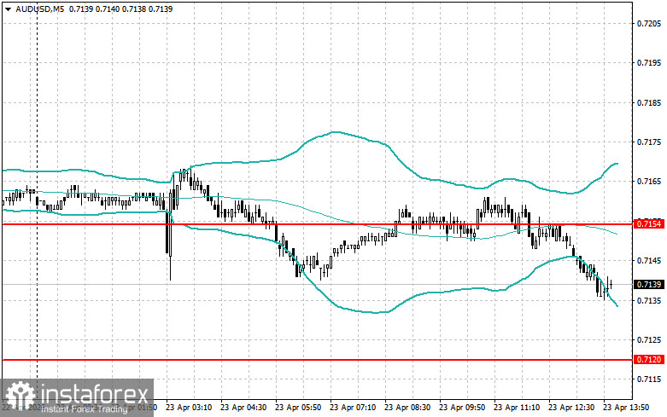Click the 23 Apr 05:50 time label
The image size is (667, 417).
point(298,408)
